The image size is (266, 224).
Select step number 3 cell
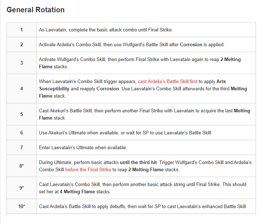pos(22,63)
